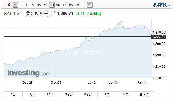Show the 1周 time range
This screenshot has height=101, width=173.
(x=32, y=94)
